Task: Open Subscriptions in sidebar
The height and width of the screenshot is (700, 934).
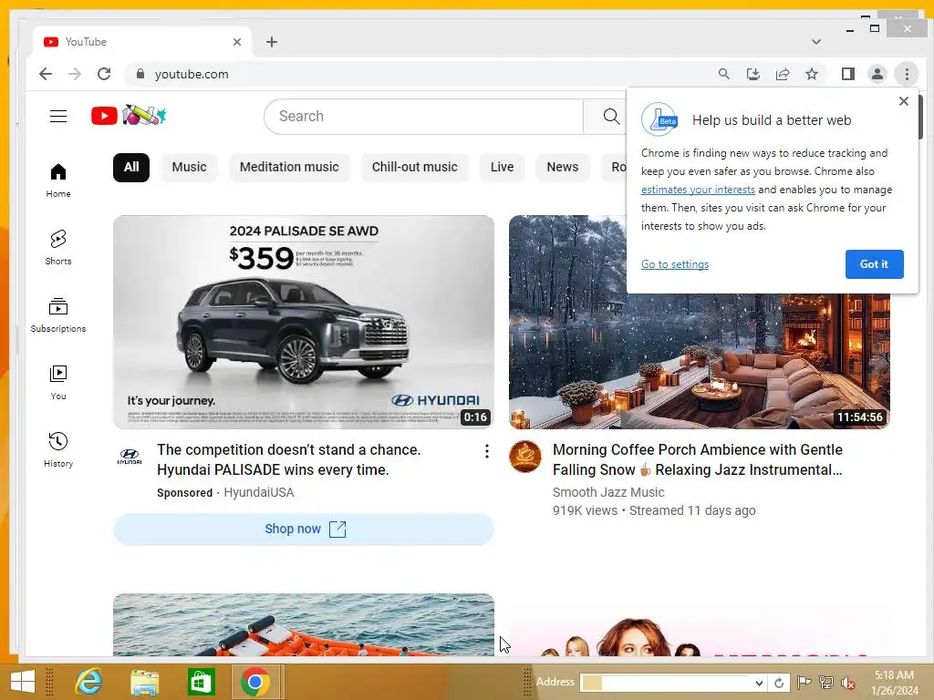Action: coord(58,314)
